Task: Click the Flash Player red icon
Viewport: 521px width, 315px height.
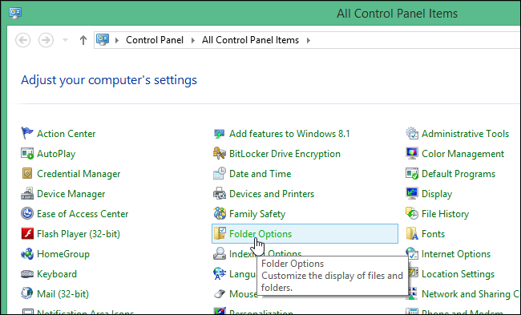Action: click(27, 233)
